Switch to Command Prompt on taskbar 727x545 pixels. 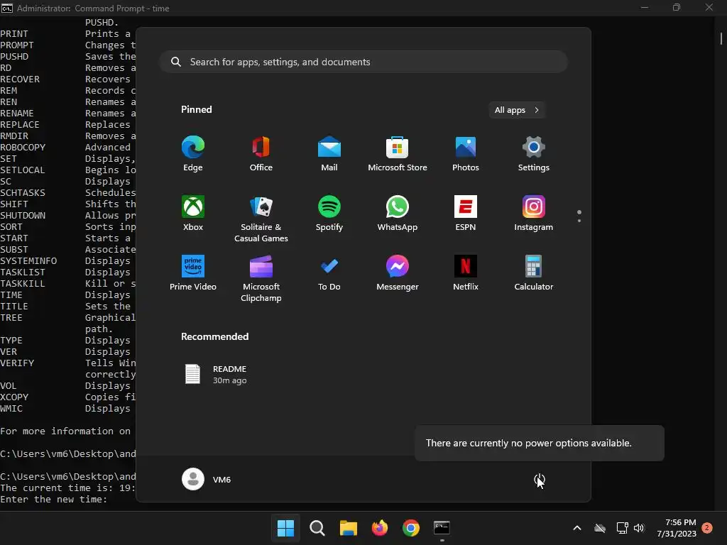click(x=442, y=527)
